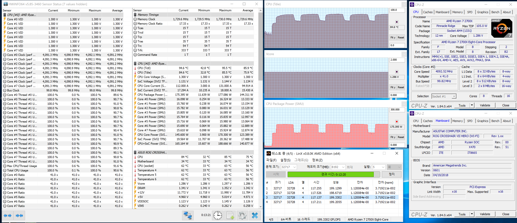Click CPU Package Power minimum field 0.000
The height and width of the screenshot is (223, 517).
tap(397, 145)
